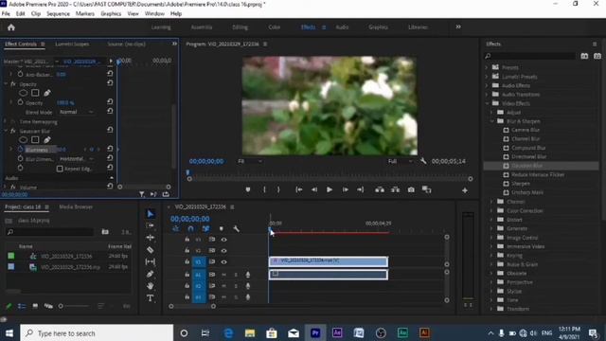Open timeline display settings wrench
Viewport: 606px width, 341px height.
click(236, 229)
